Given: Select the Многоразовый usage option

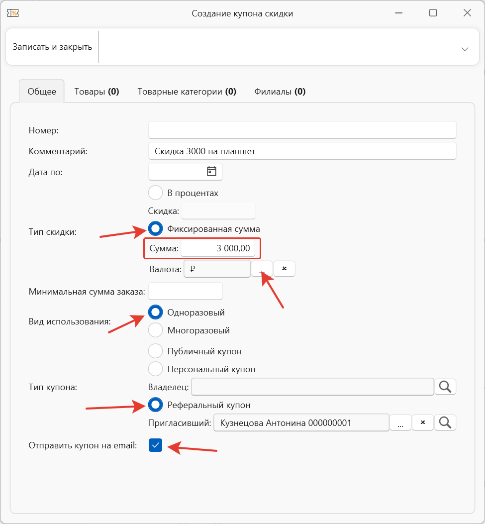Looking at the screenshot, I should click(156, 330).
